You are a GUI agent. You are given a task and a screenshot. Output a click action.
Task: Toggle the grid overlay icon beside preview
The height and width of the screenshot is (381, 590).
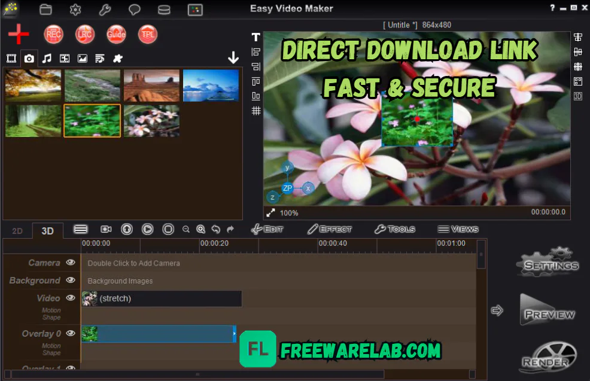coord(256,111)
